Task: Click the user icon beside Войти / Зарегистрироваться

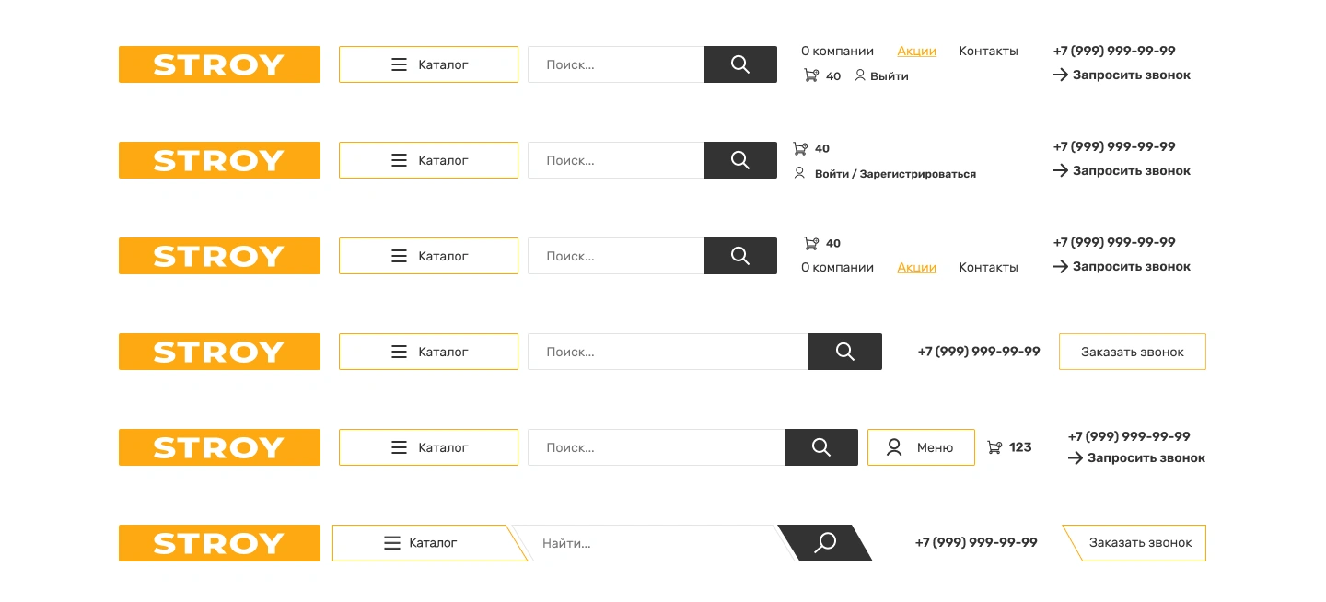Action: coord(799,173)
